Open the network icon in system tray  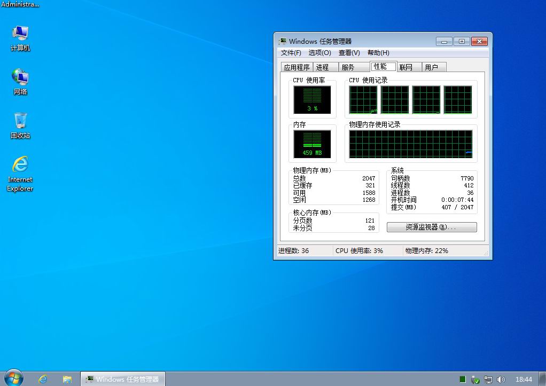coord(488,380)
